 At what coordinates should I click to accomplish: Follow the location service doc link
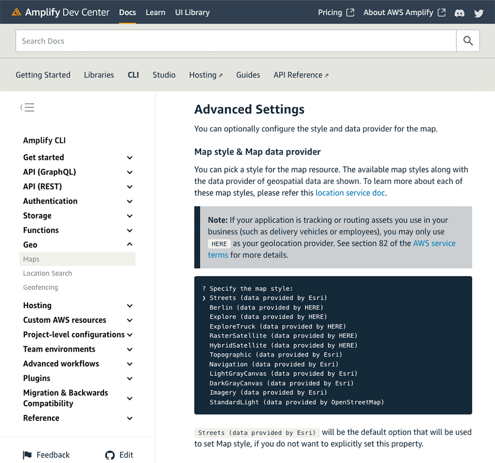(x=350, y=193)
